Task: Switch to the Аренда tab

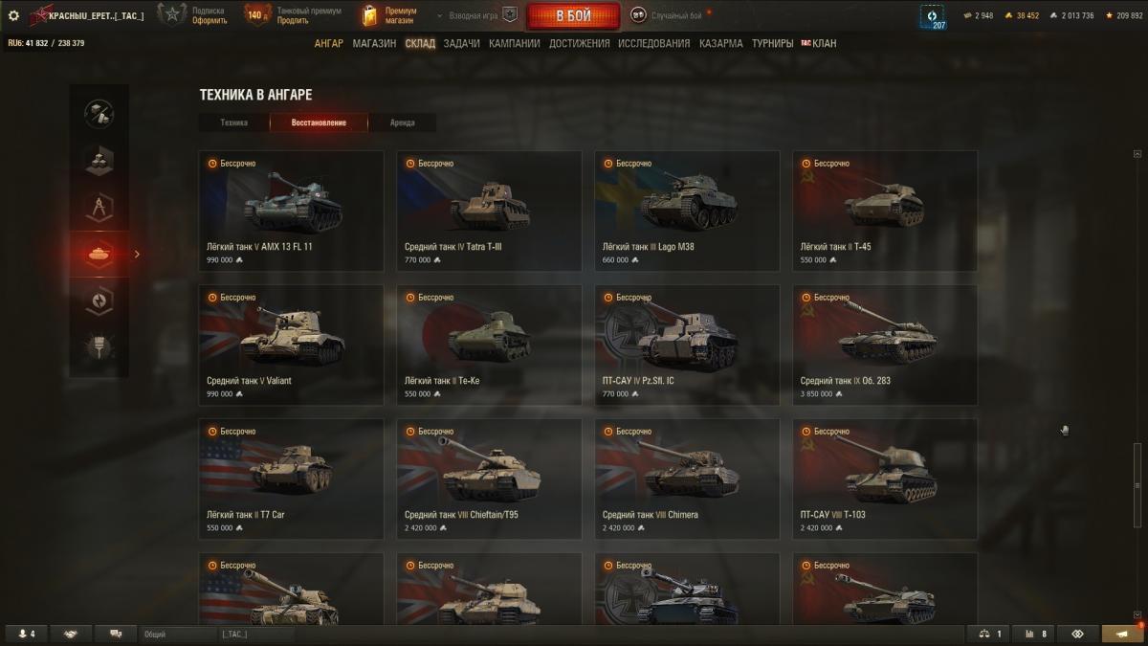Action: pos(403,123)
